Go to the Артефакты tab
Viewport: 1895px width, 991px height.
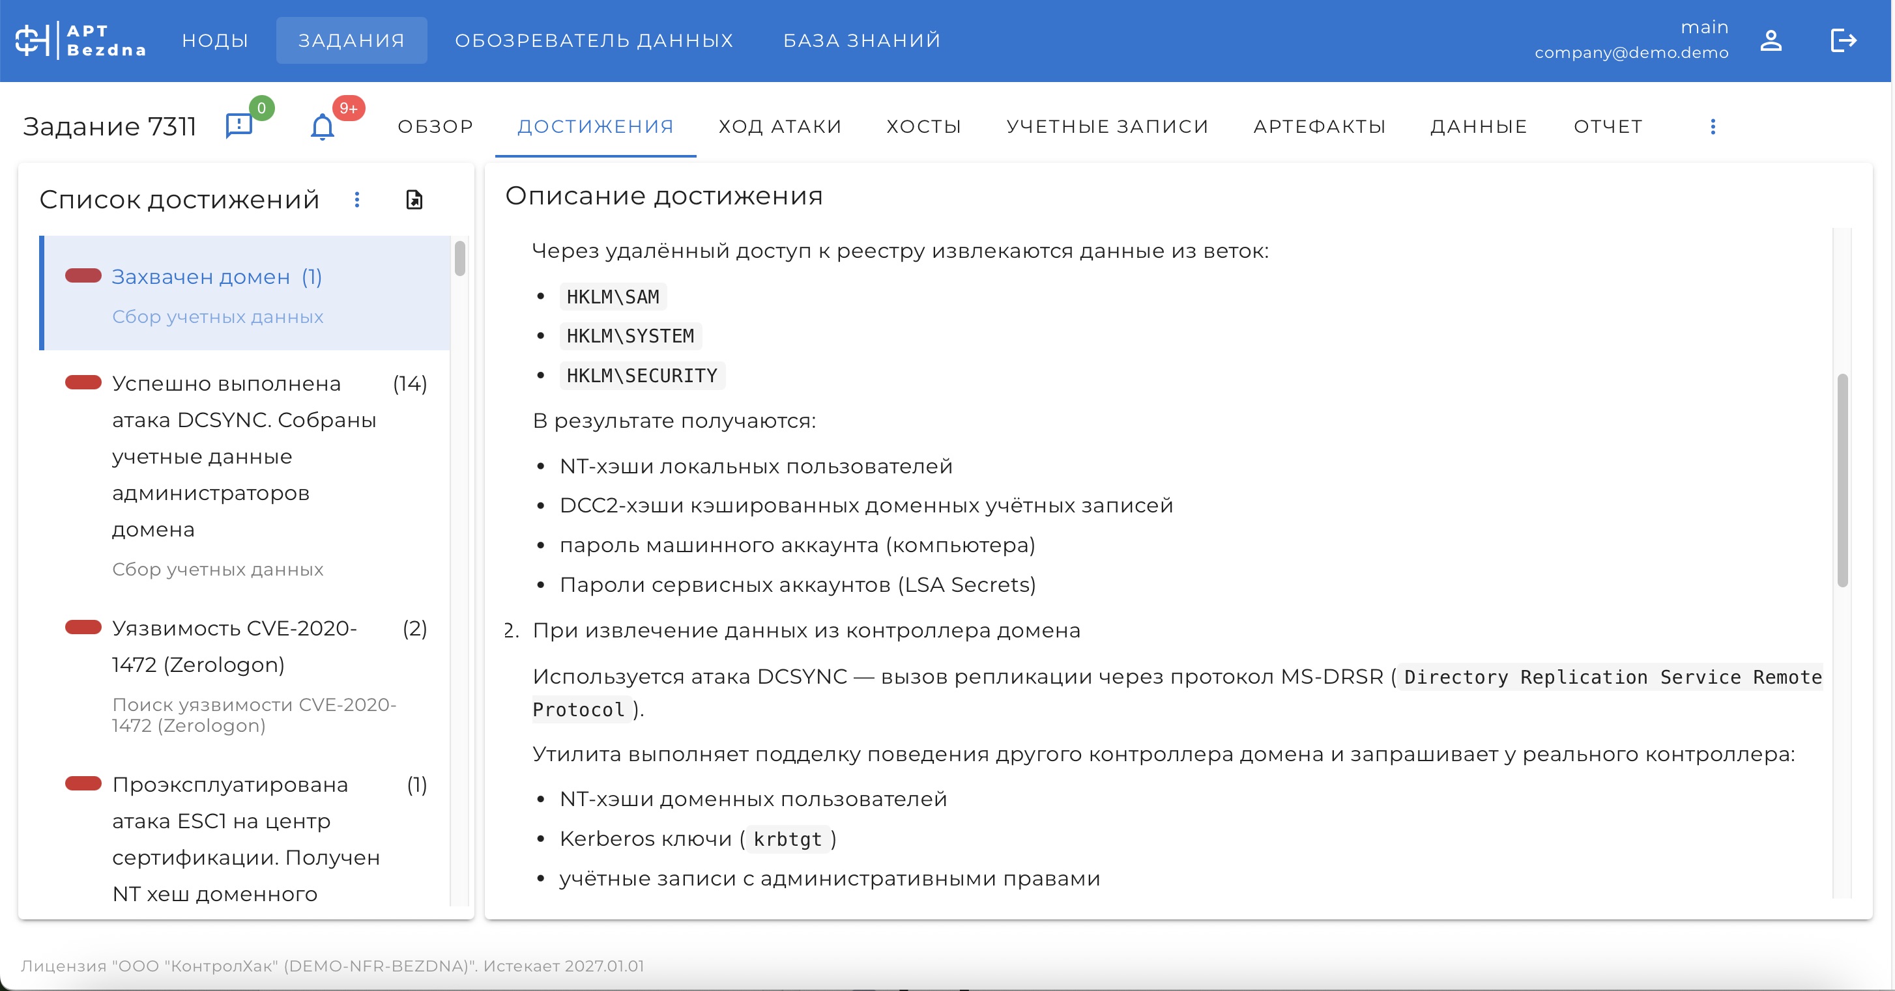coord(1319,126)
